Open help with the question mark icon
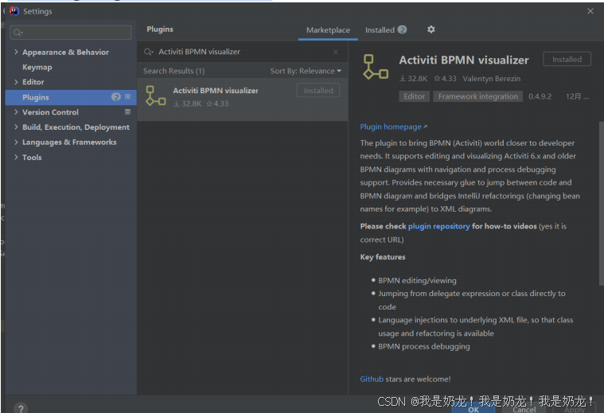The height and width of the screenshot is (413, 604). [x=21, y=408]
